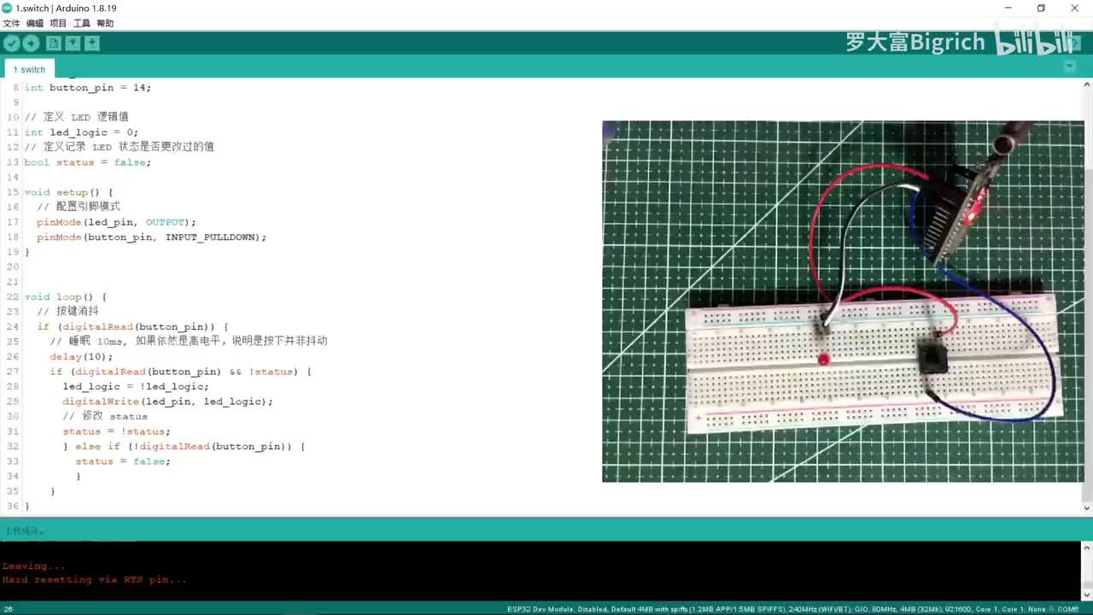Click the comment "// 修改 status"
Viewport: 1093px width, 615px height.
104,416
